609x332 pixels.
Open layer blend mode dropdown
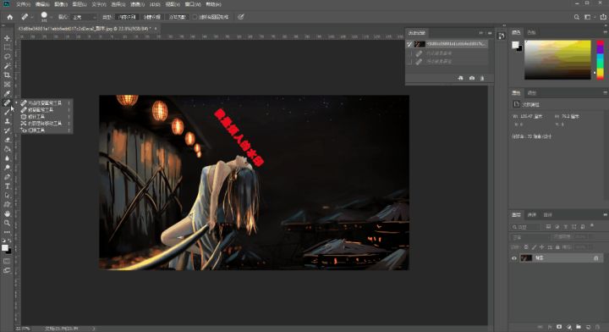530,237
